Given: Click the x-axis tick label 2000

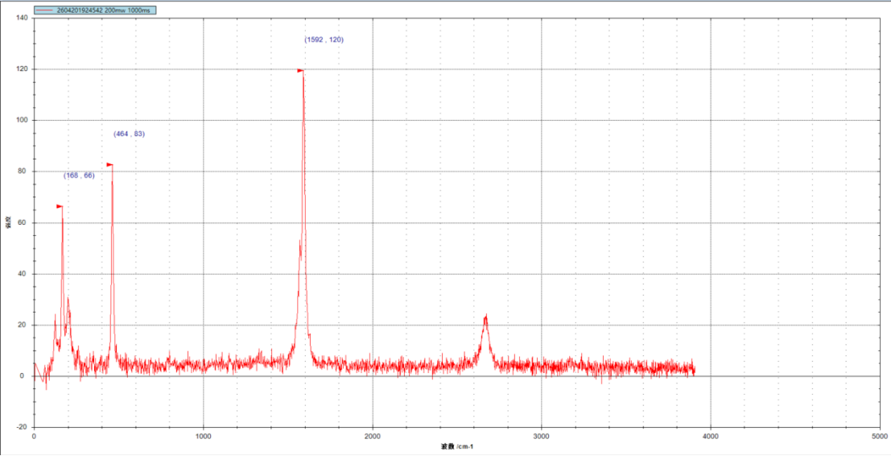Looking at the screenshot, I should click(x=373, y=436).
